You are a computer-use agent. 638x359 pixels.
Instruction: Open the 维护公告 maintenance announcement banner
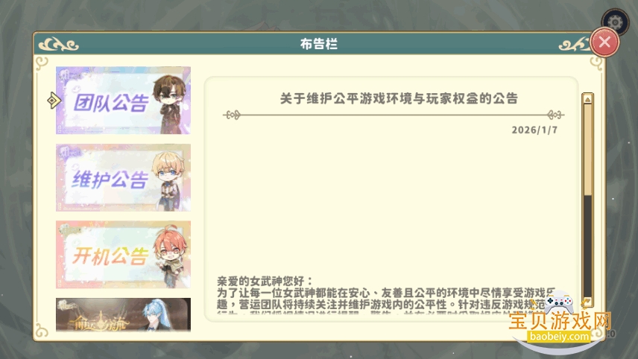(123, 178)
